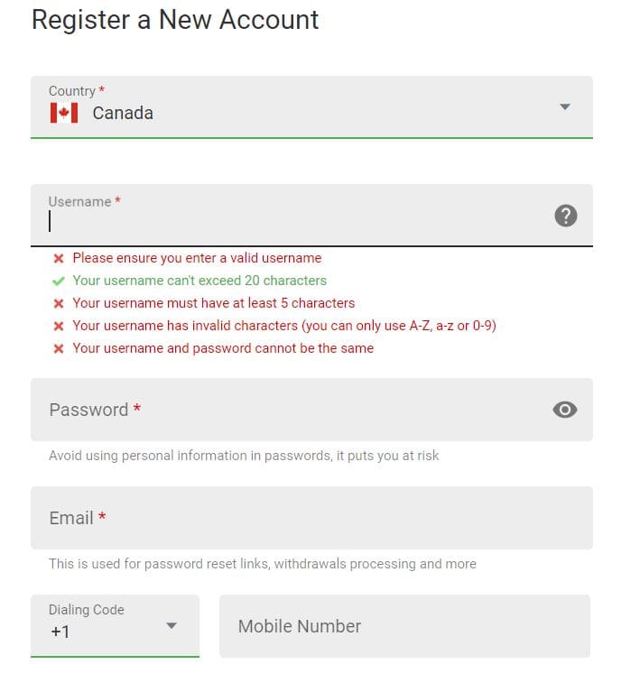
Task: Click the red X beside invalid characters error
Action: pyautogui.click(x=59, y=326)
